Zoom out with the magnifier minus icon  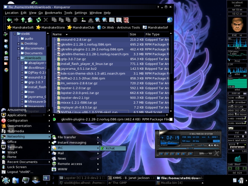[x=104, y=20]
